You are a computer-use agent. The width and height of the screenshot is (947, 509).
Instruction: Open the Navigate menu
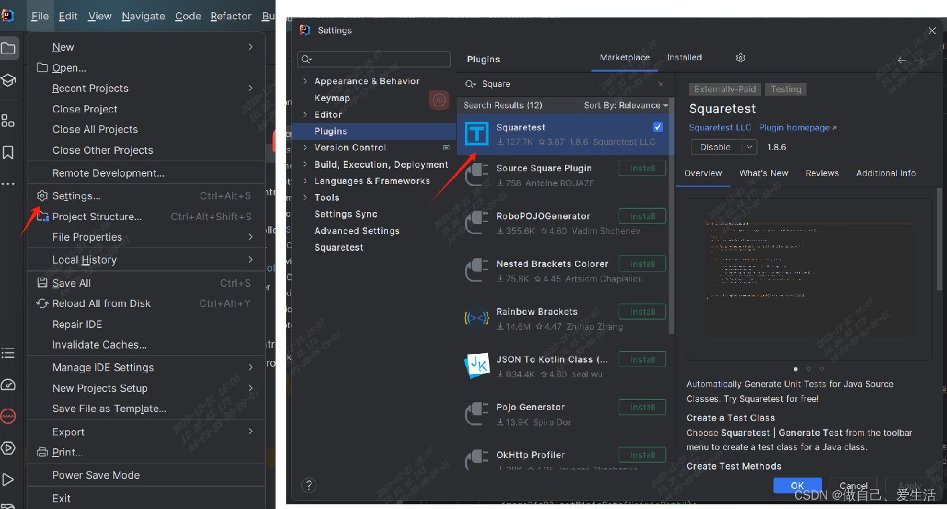coord(143,16)
